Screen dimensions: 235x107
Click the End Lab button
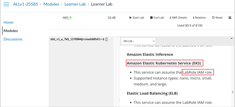click(x=157, y=18)
